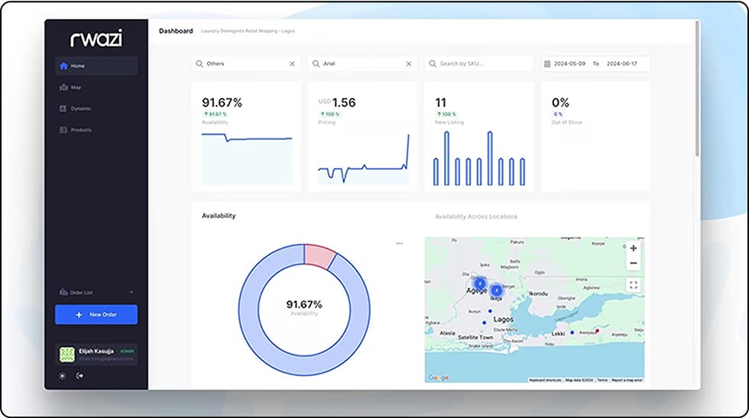
Task: Click the Search by SKU field
Action: coord(479,63)
